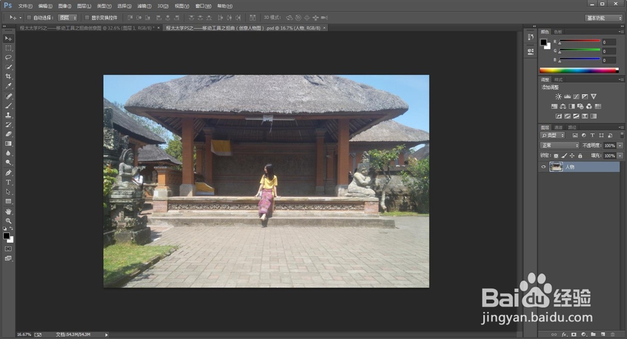Open the Color panel flyout menu
Viewport: 627px width, 339px height.
[x=621, y=31]
